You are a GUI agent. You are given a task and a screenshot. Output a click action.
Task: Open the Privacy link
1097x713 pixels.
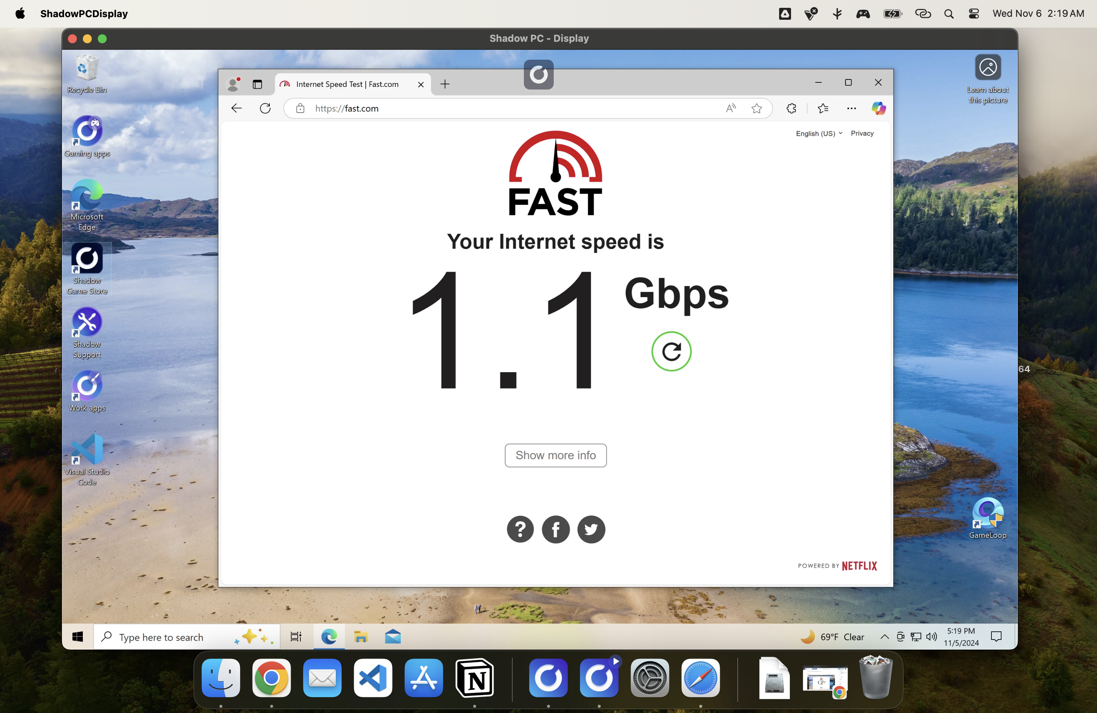click(862, 133)
